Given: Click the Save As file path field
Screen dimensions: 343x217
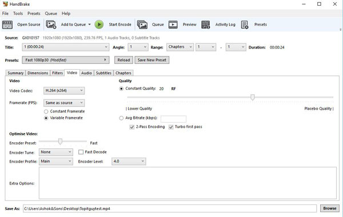Looking at the screenshot, I should click(170, 208).
